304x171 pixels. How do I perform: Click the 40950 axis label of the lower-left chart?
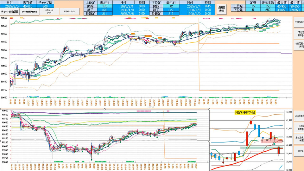tap(5, 111)
